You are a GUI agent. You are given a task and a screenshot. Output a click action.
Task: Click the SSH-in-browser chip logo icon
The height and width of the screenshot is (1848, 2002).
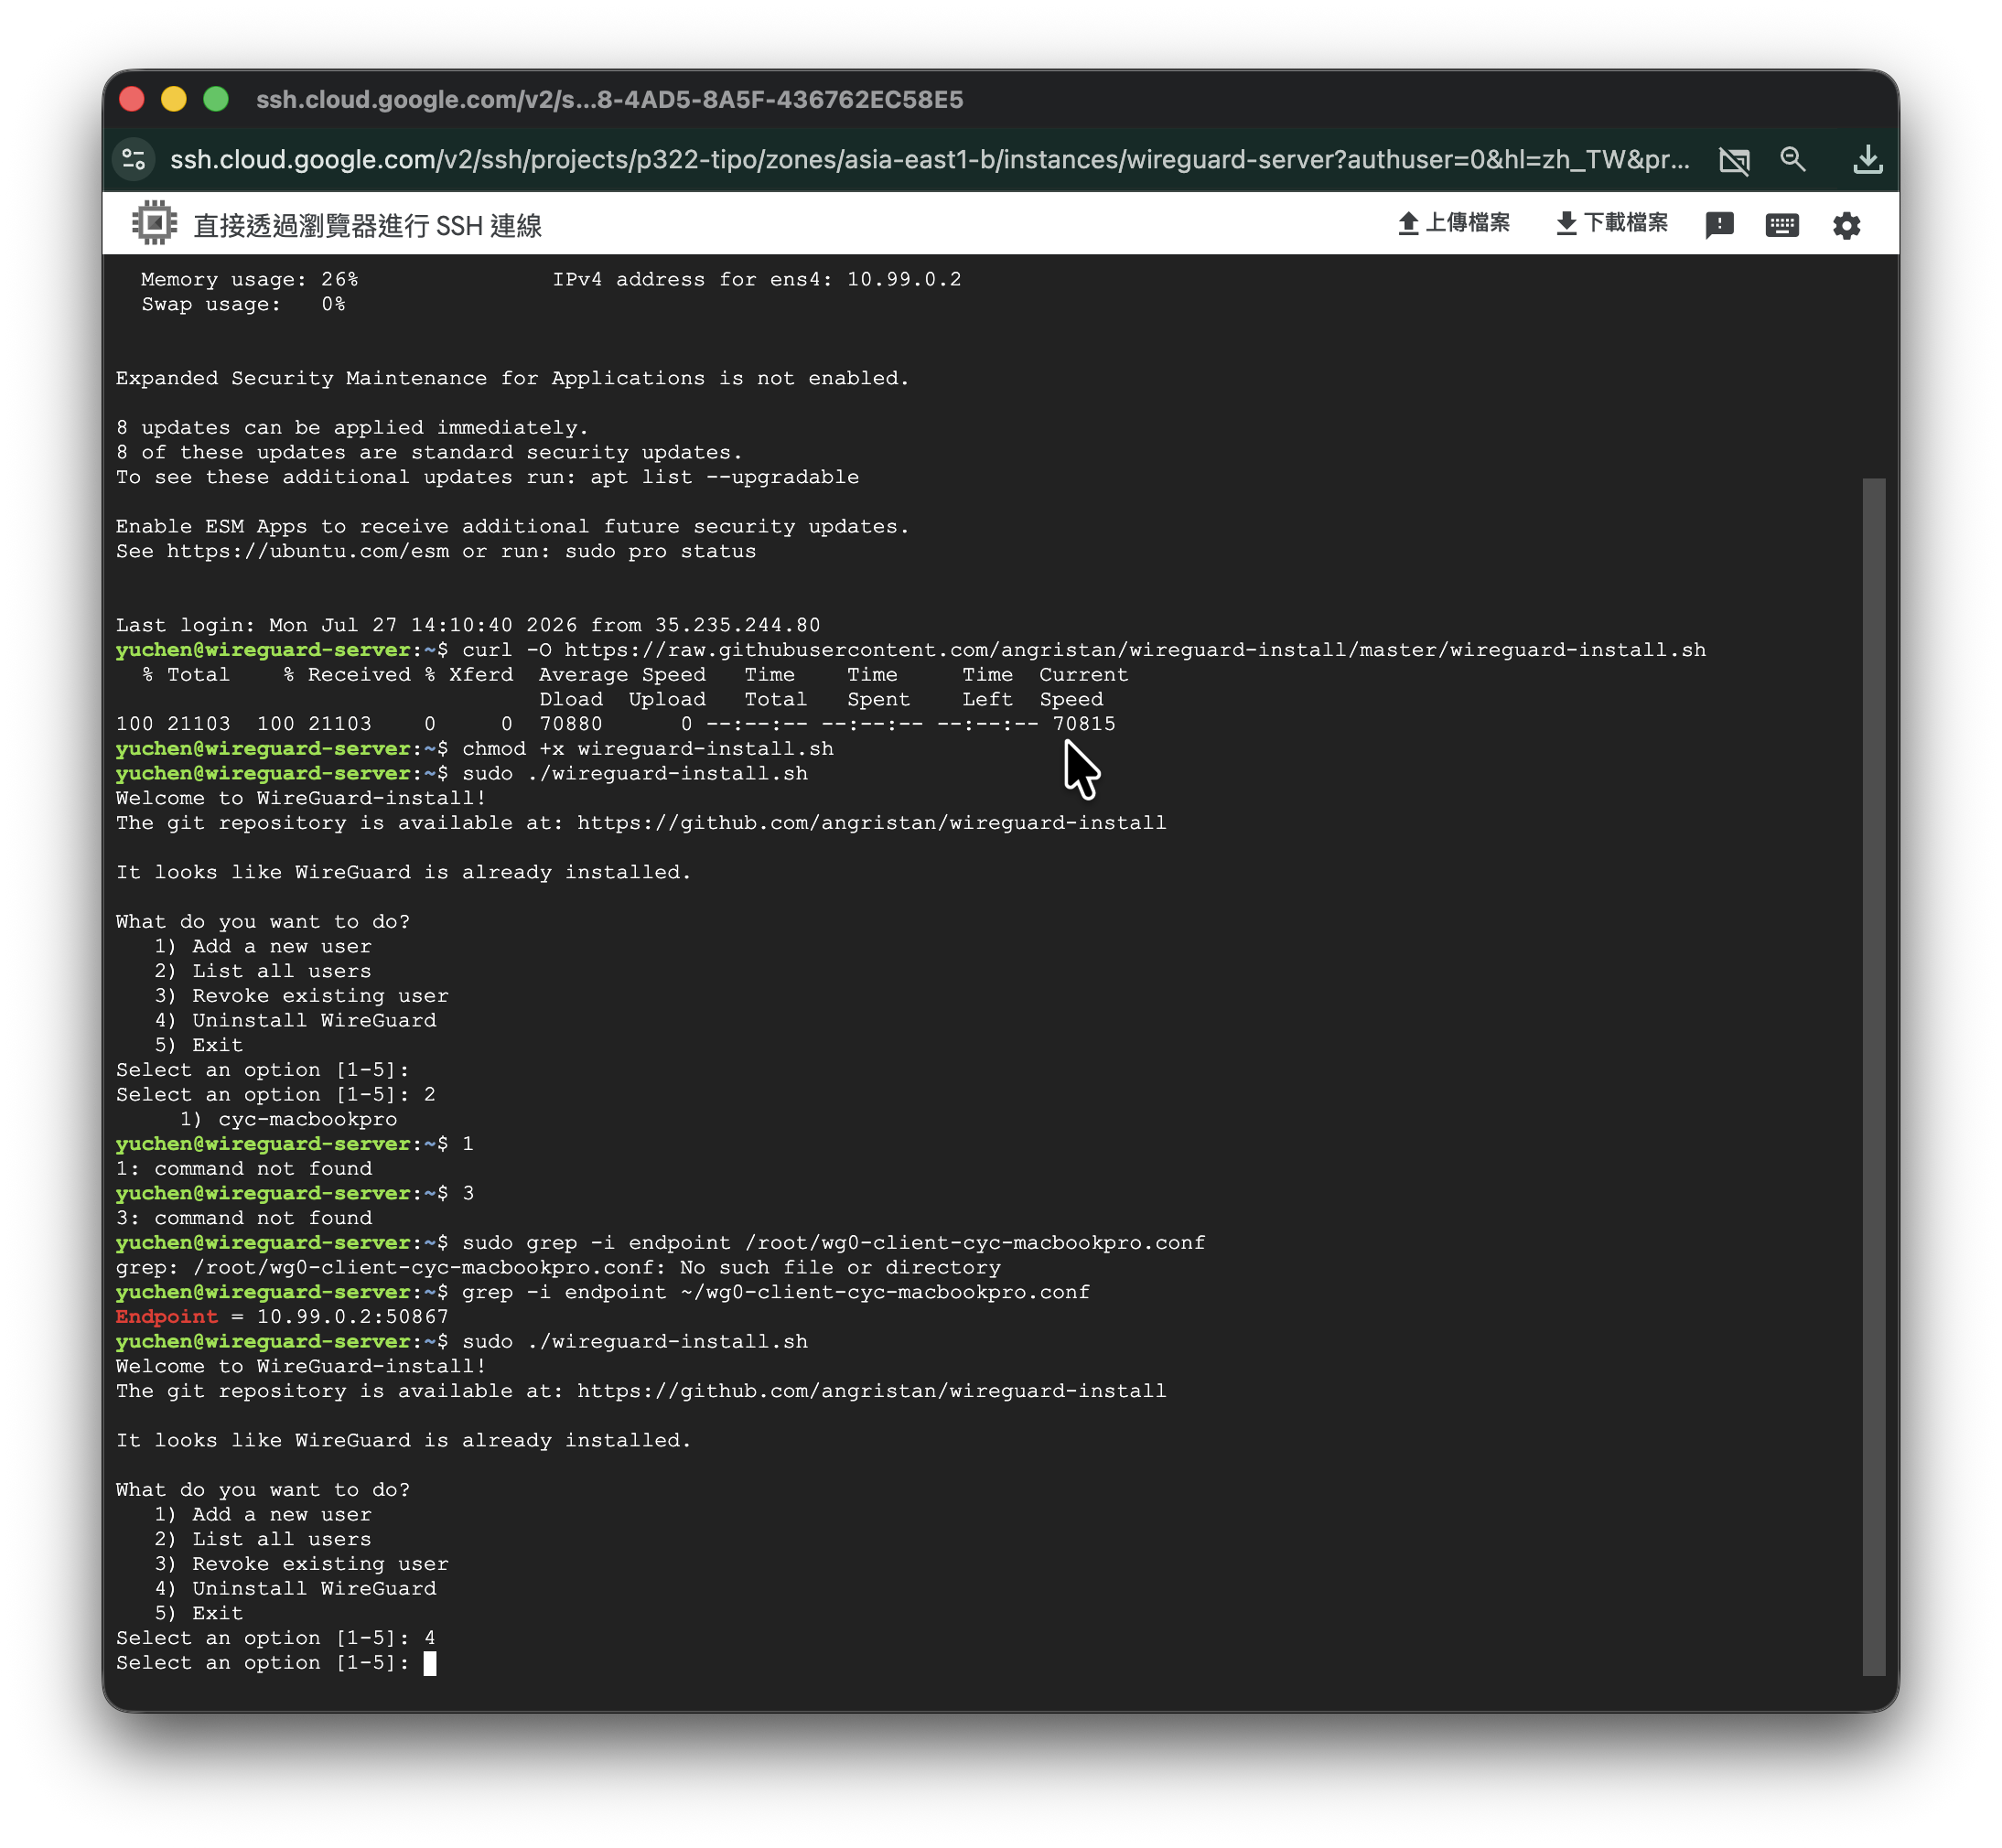tap(154, 223)
